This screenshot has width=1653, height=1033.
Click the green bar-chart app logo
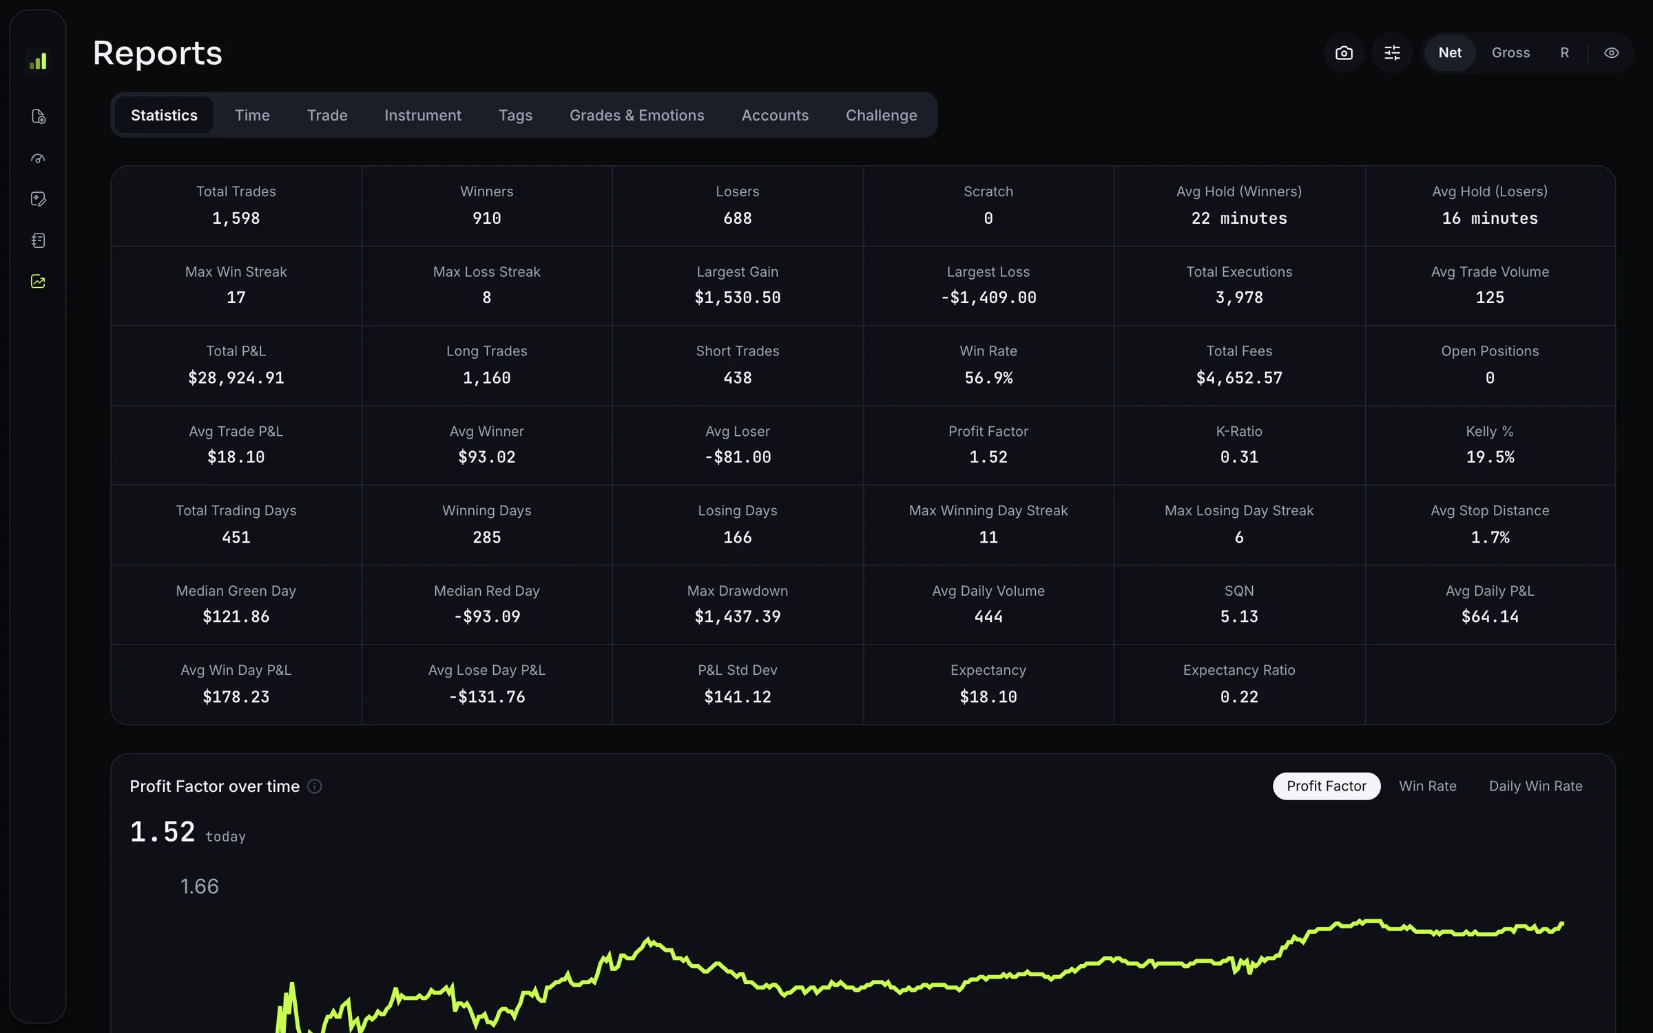click(38, 61)
